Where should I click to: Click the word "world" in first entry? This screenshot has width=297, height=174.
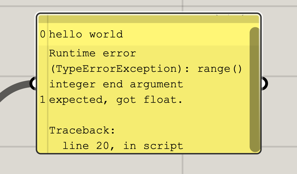(x=106, y=35)
